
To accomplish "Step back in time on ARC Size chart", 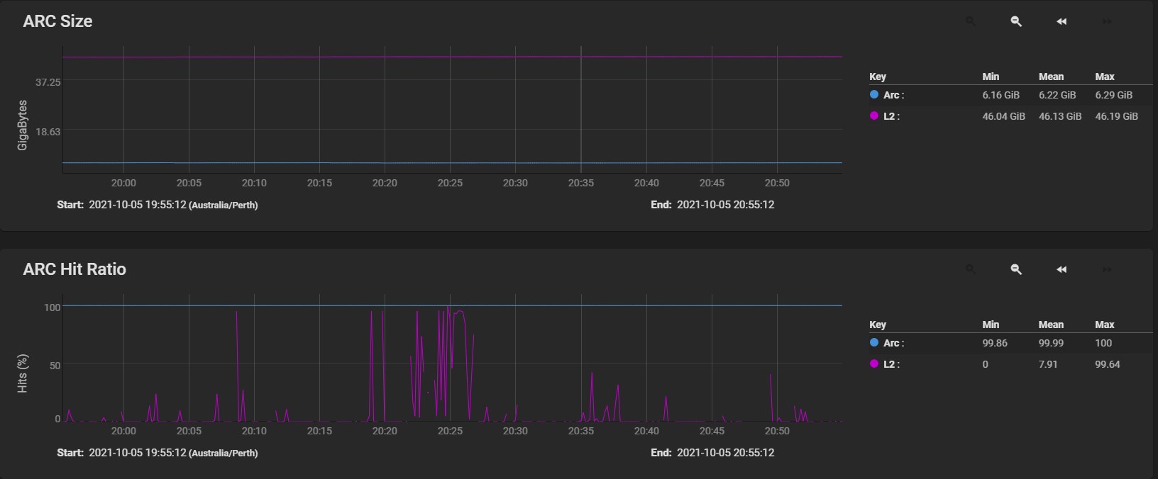I will coord(1061,21).
